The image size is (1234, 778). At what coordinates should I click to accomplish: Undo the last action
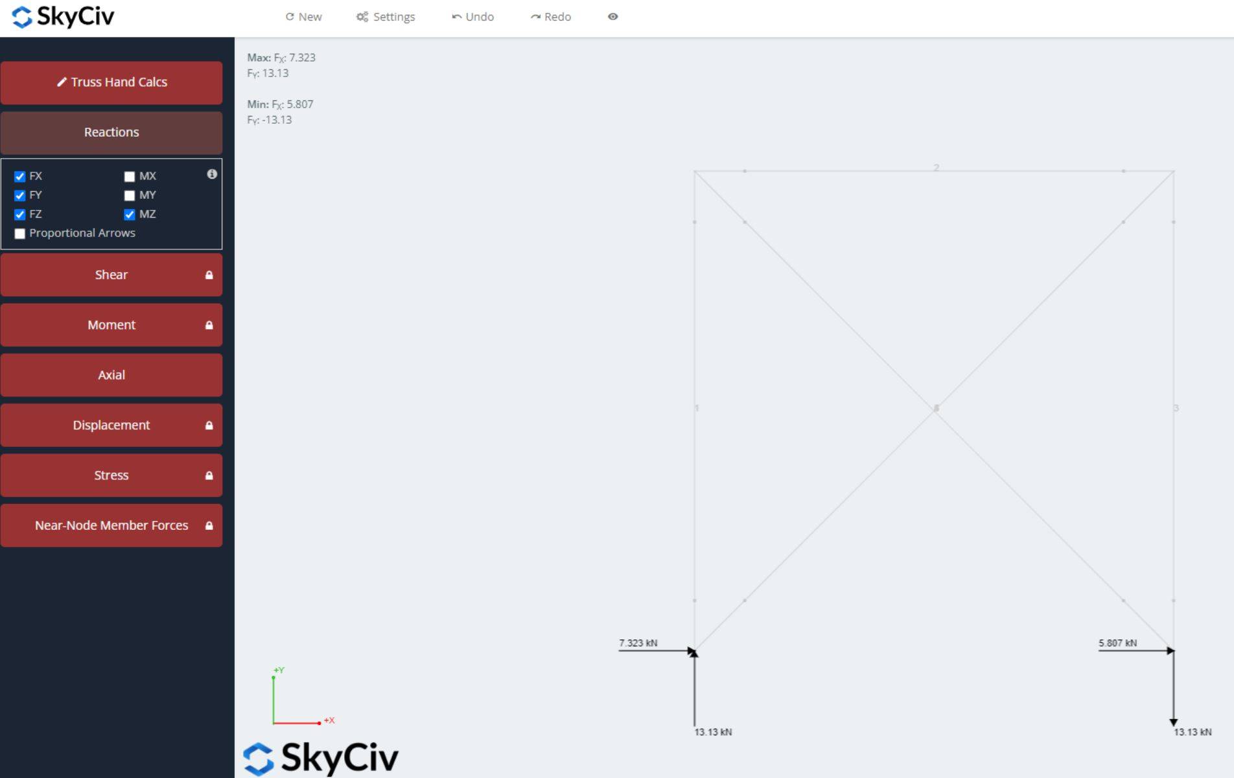click(472, 17)
